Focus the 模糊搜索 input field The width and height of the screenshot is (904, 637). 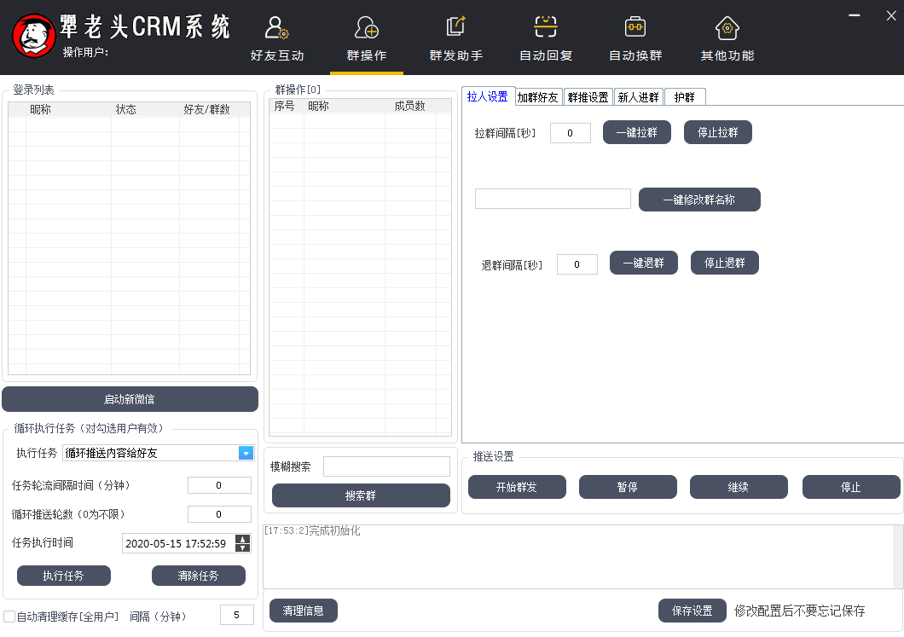(386, 466)
